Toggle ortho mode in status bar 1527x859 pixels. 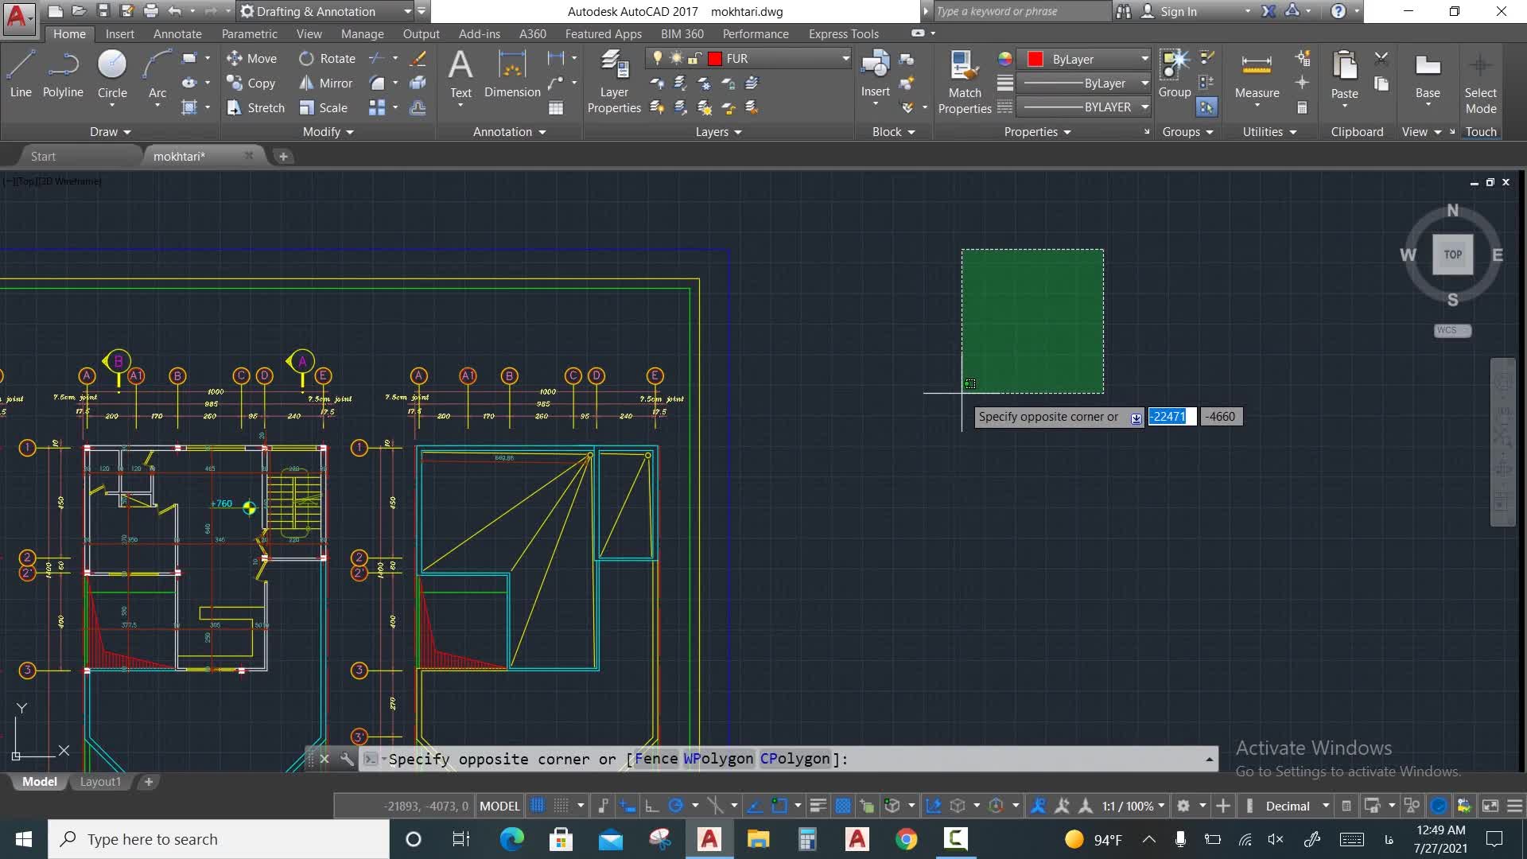pyautogui.click(x=651, y=806)
